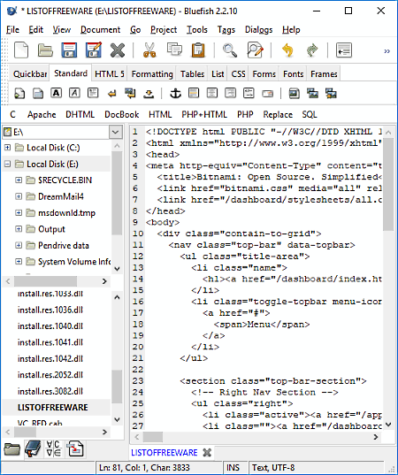Click the unindent toolbar icon
Viewport: 398px width, 475px height.
click(x=344, y=50)
